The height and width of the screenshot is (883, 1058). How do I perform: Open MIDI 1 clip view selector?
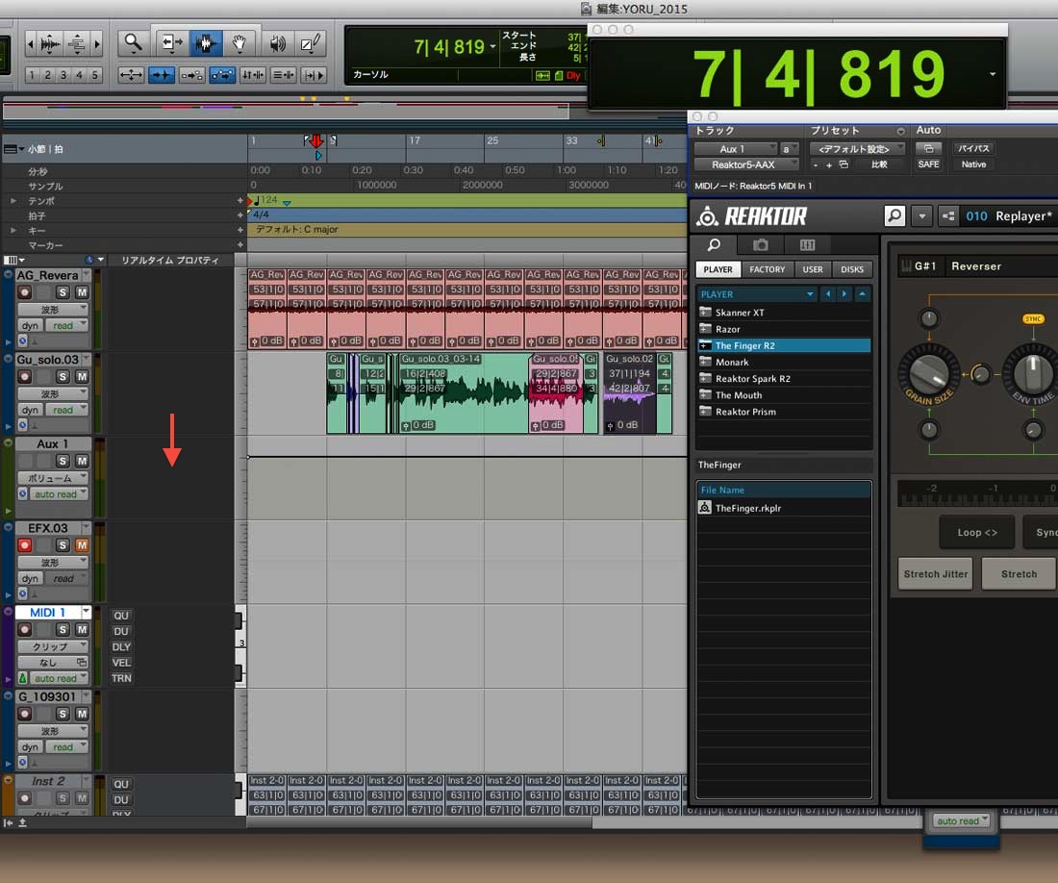click(53, 646)
